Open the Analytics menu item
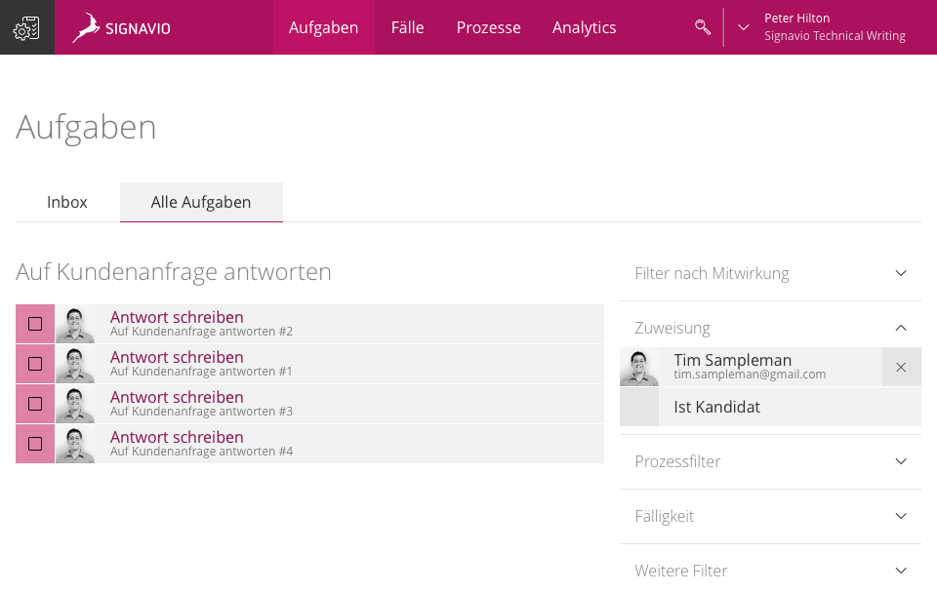Screen dimensions: 937x593 pyautogui.click(x=584, y=27)
